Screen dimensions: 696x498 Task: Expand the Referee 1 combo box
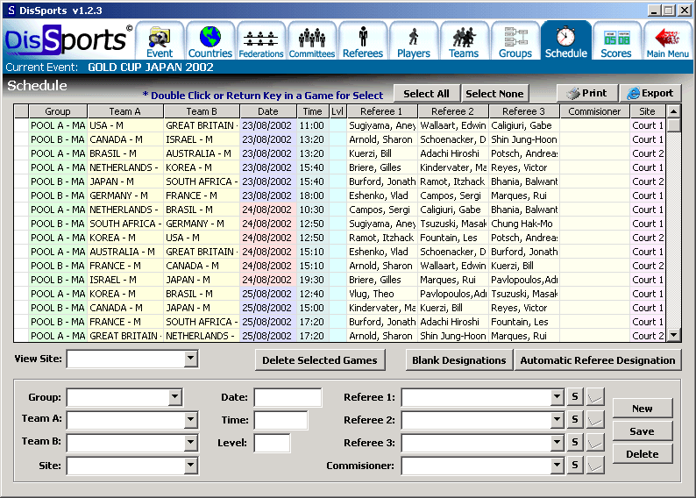558,397
